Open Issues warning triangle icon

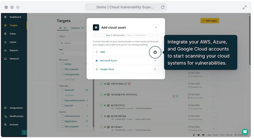[5, 42]
